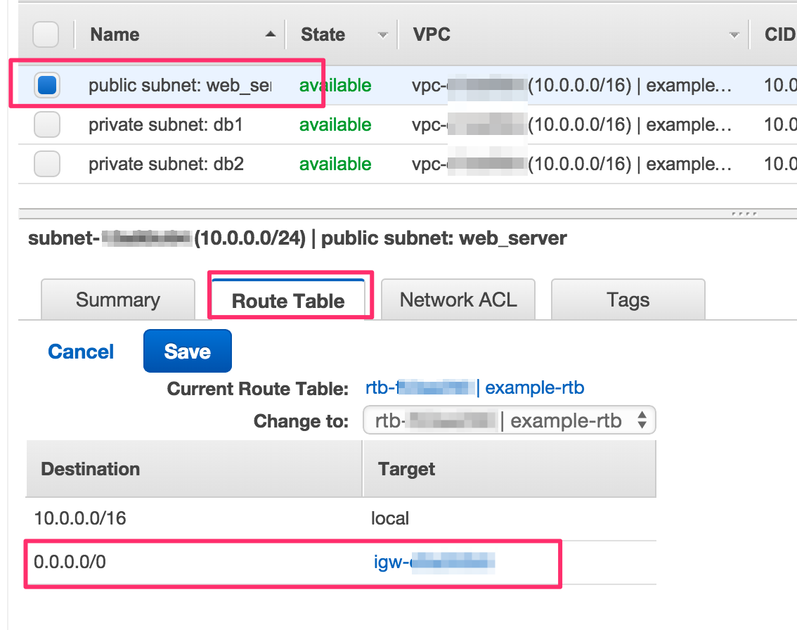Click the panel resize divider handle
This screenshot has width=797, height=630.
744,213
